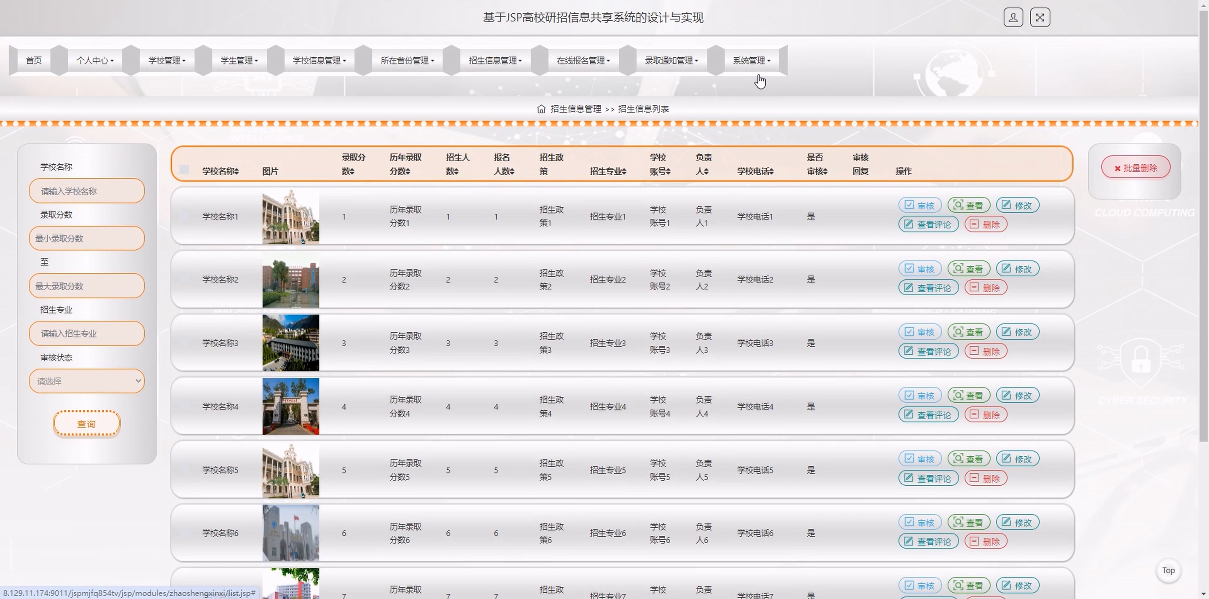Click the 学校名称 input field
Viewport: 1209px width, 599px height.
86,191
